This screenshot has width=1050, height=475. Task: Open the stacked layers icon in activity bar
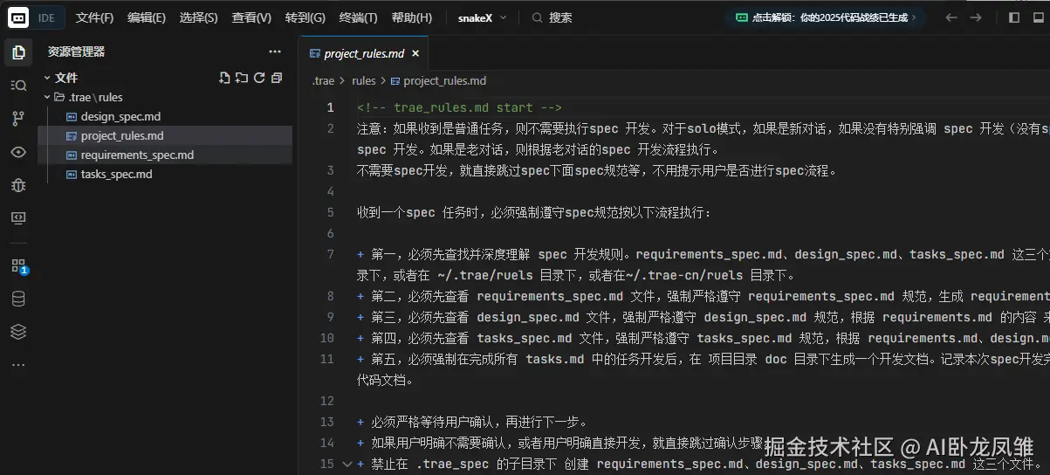tap(18, 332)
